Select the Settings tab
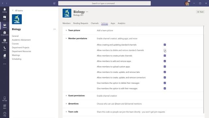The image size is (209, 118). pos(104,23)
